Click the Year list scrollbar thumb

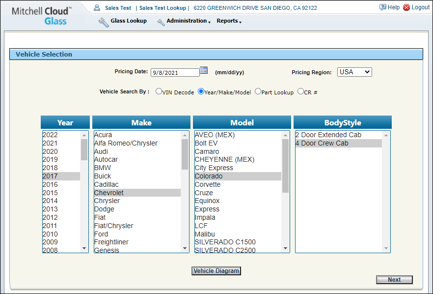[x=84, y=149]
